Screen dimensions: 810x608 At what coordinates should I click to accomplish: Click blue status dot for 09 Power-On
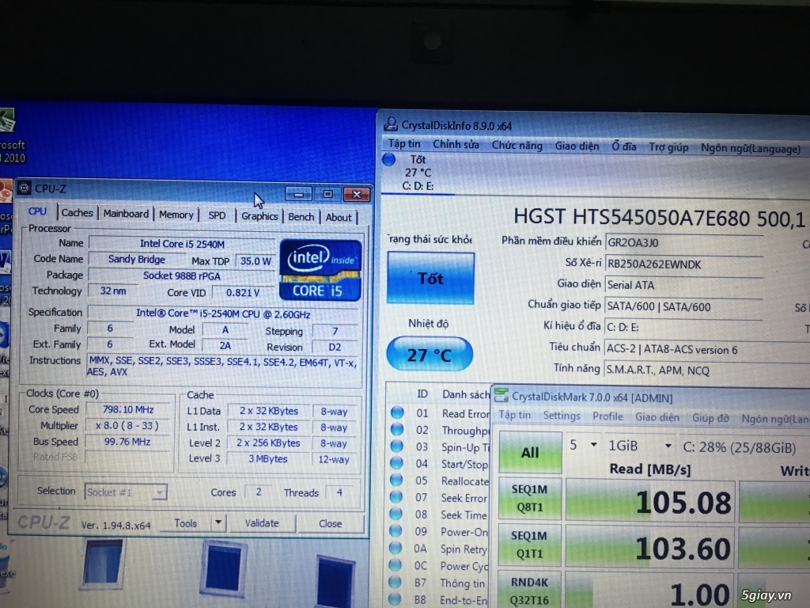pos(396,530)
